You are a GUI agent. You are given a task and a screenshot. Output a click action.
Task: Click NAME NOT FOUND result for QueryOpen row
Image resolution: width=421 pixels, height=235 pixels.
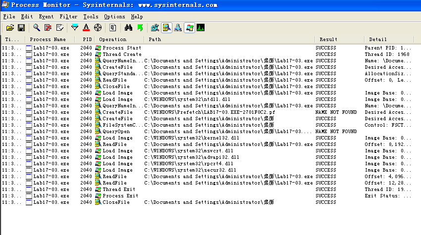click(x=336, y=132)
